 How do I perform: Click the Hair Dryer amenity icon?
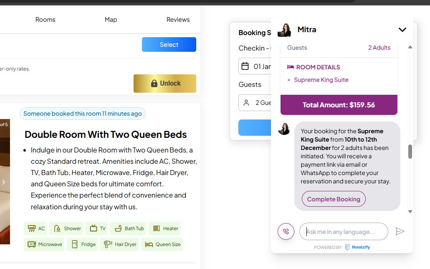pos(108,244)
